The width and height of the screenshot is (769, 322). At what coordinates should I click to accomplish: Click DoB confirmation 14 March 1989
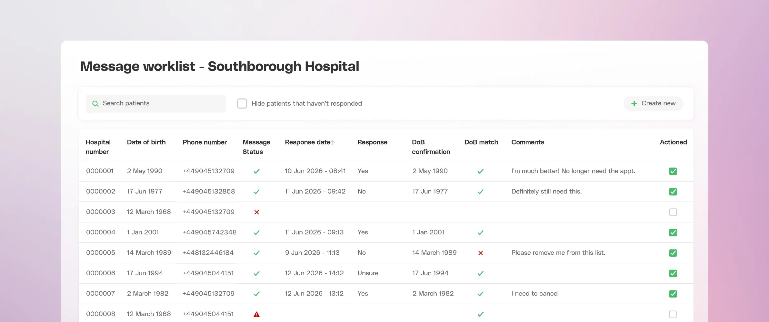pos(434,253)
